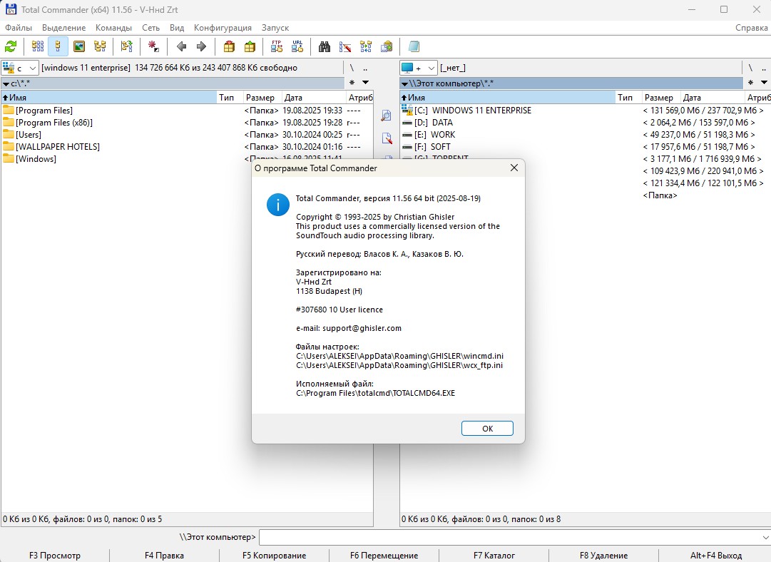Open right panel drive selection dropdown
The image size is (771, 562).
(418, 68)
